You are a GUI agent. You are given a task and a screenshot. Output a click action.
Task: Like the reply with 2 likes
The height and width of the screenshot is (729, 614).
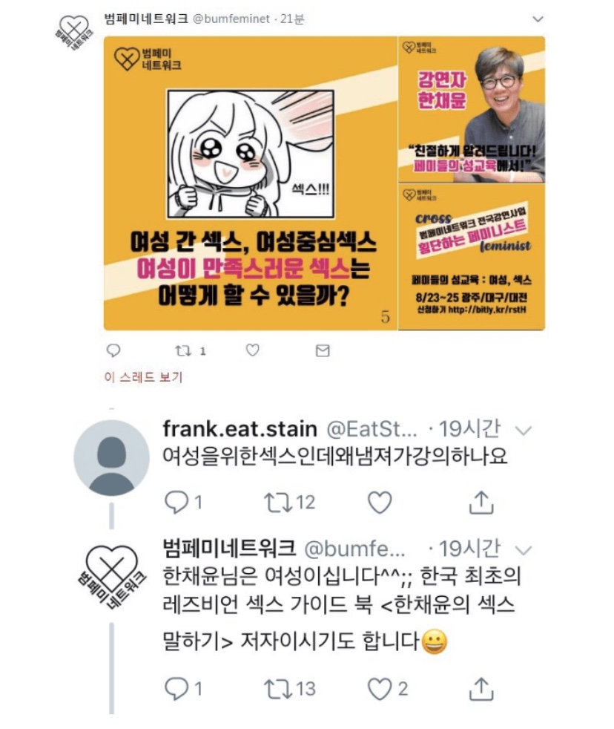coord(380,689)
